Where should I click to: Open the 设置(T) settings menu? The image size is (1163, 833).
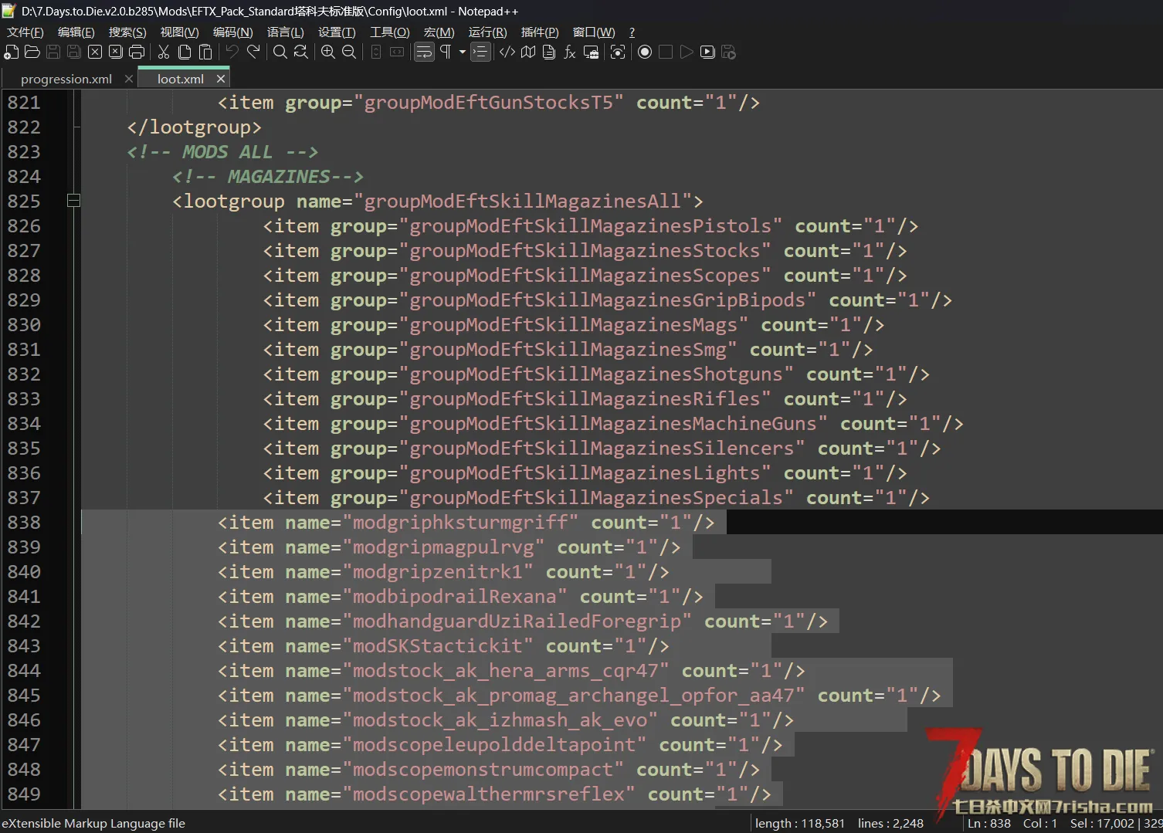coord(336,32)
